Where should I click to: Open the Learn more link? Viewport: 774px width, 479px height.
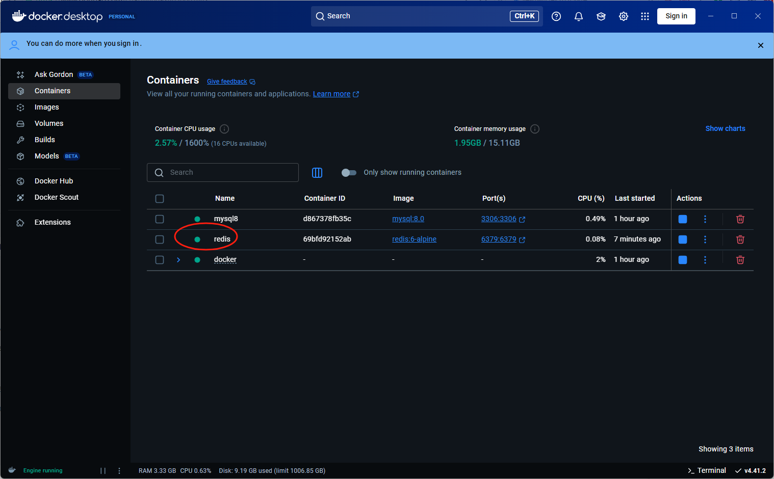[x=336, y=94]
